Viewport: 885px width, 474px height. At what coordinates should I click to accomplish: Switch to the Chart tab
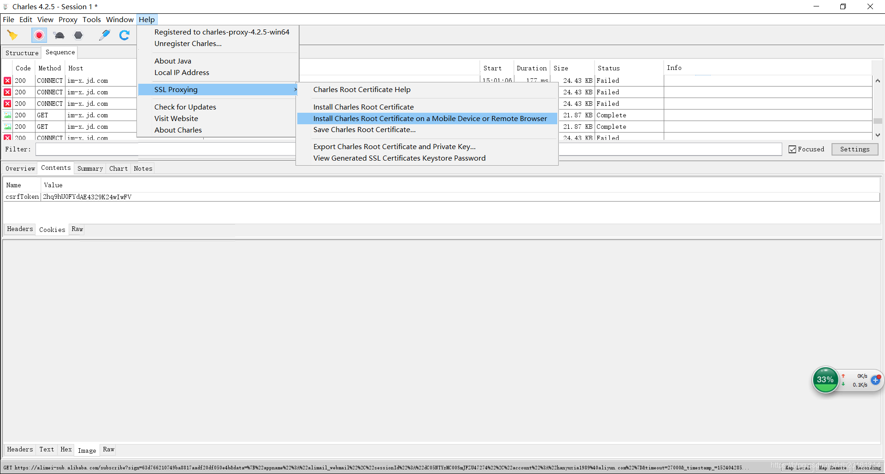[118, 168]
